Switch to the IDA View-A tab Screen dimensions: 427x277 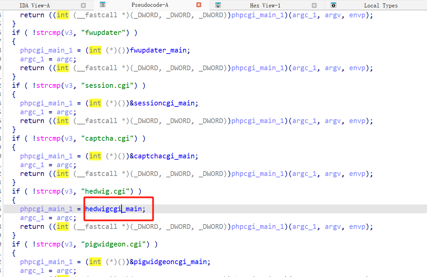point(34,5)
